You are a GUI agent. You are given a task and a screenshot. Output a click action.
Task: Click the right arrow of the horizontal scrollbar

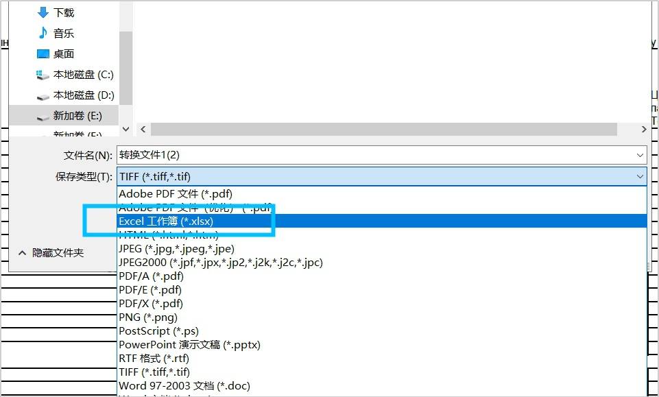pyautogui.click(x=643, y=129)
